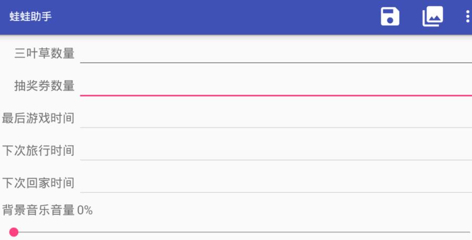Viewport: 472px width, 240px height.
Task: Click the 抽奖券数量 text field
Action: tap(275, 86)
